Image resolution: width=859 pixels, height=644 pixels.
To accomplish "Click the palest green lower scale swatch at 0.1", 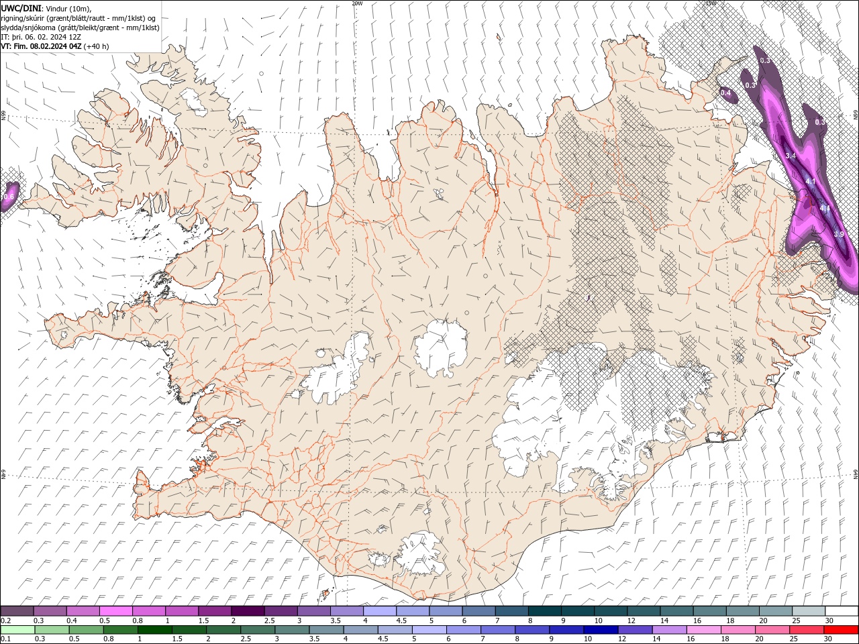I will coord(18,630).
